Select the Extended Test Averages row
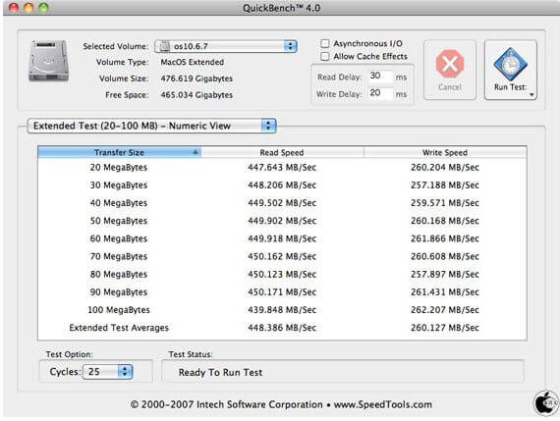The width and height of the screenshot is (560, 421). (x=282, y=328)
